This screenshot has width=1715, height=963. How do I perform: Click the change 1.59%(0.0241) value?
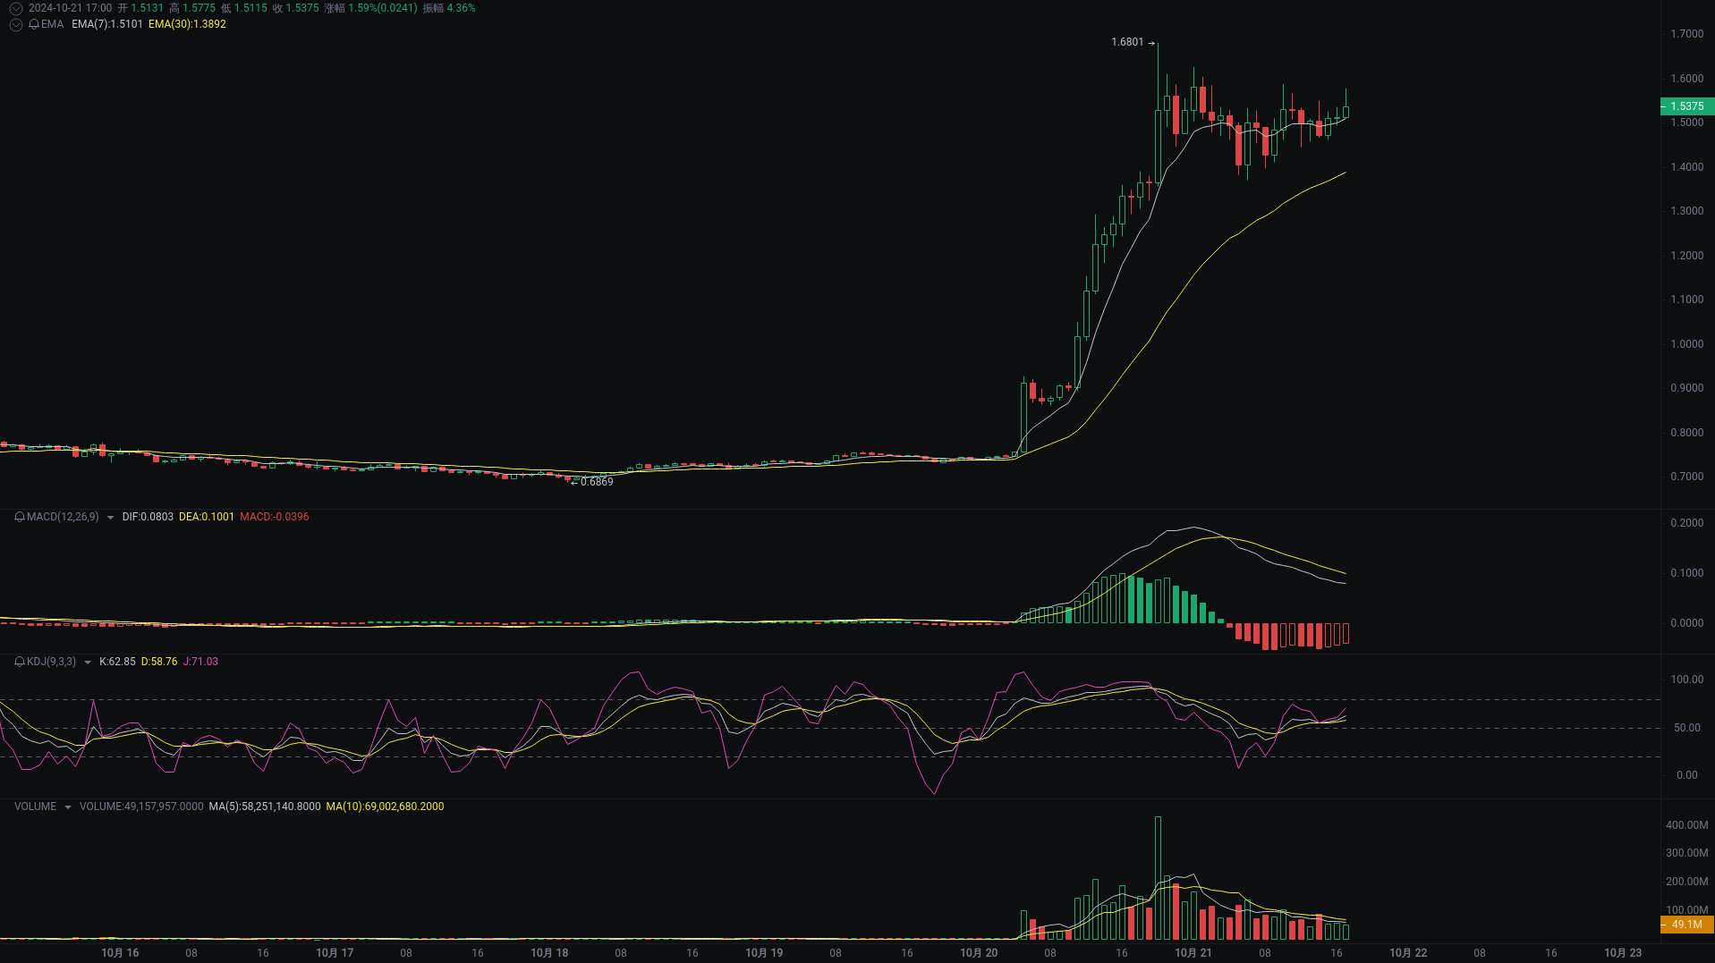383,8
